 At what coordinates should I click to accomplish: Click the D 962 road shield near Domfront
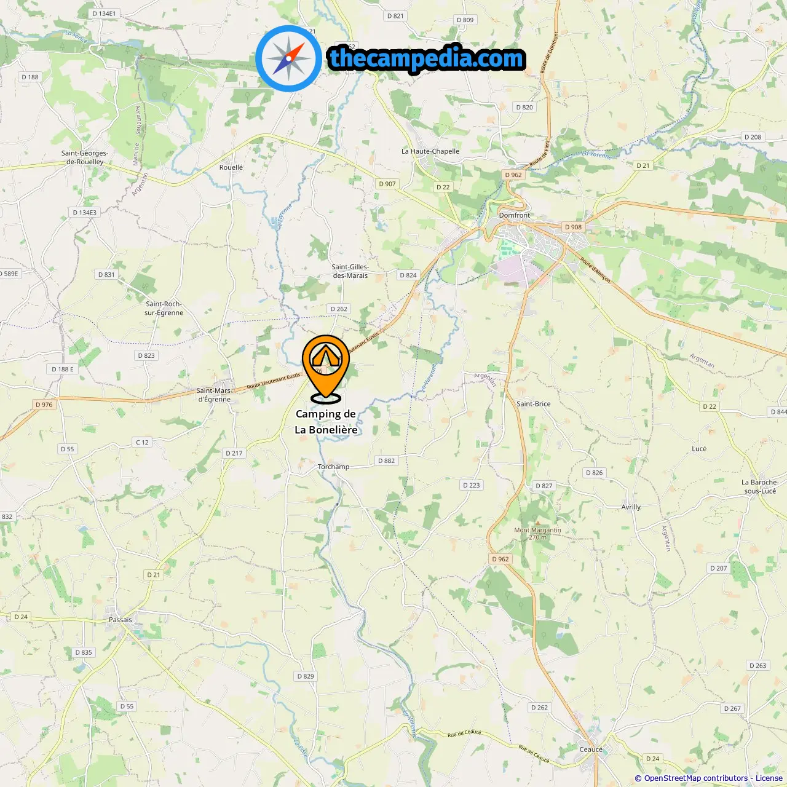(x=513, y=175)
